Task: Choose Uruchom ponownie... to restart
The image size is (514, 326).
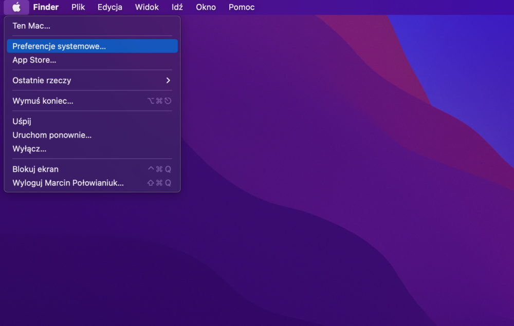Action: click(x=92, y=135)
